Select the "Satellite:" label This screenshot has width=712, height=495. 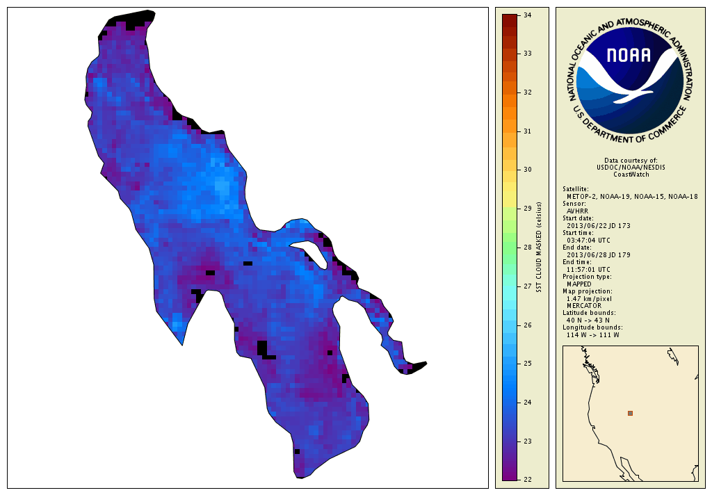(x=576, y=189)
